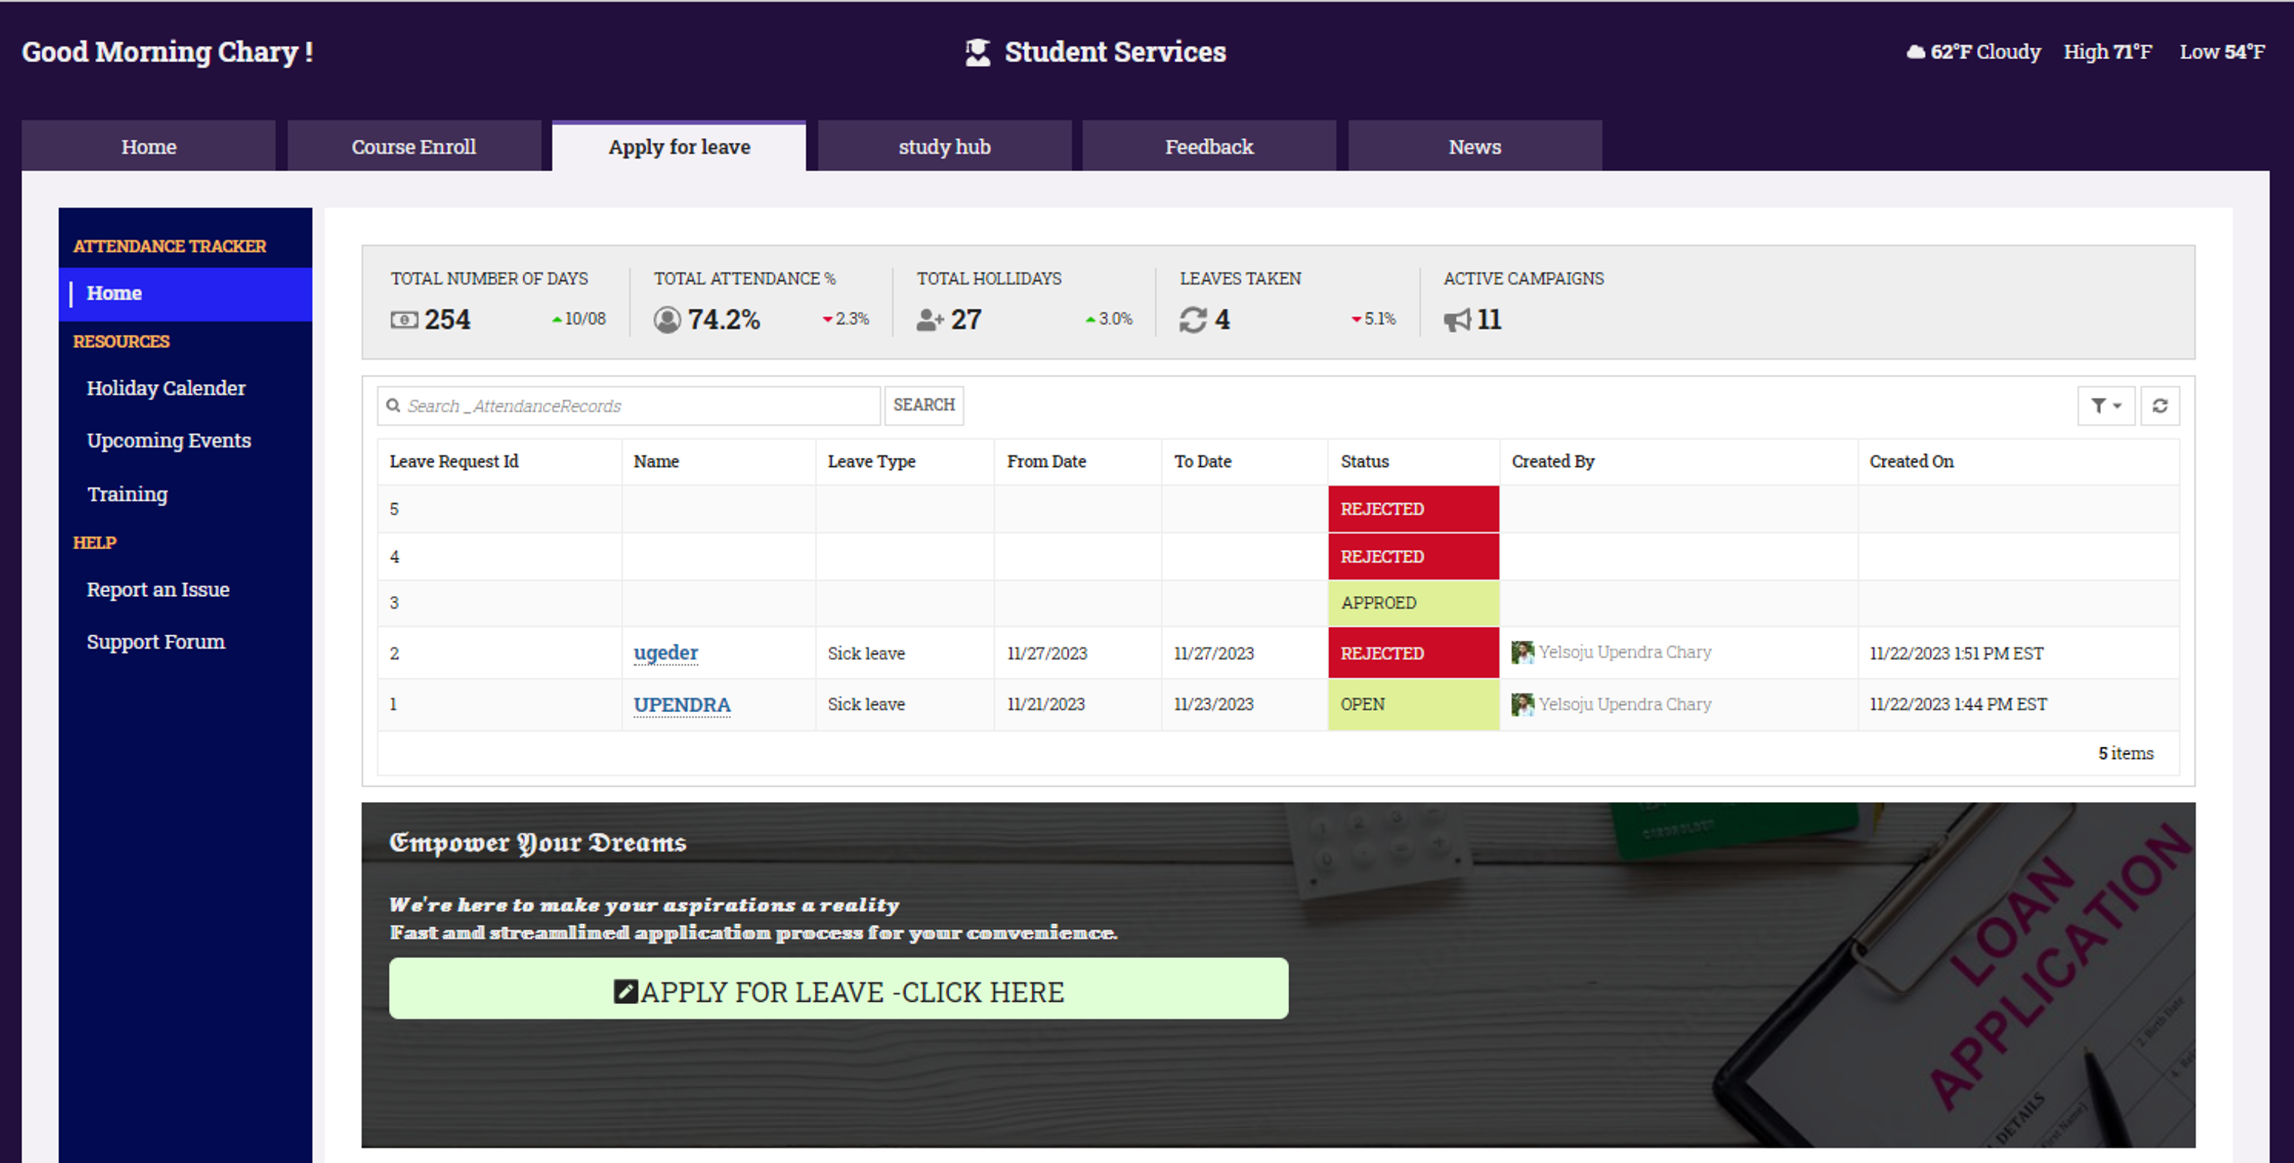Screen dimensions: 2294x1163
Task: Click the refresh icon beside Leaves Taken 4
Action: click(1194, 319)
